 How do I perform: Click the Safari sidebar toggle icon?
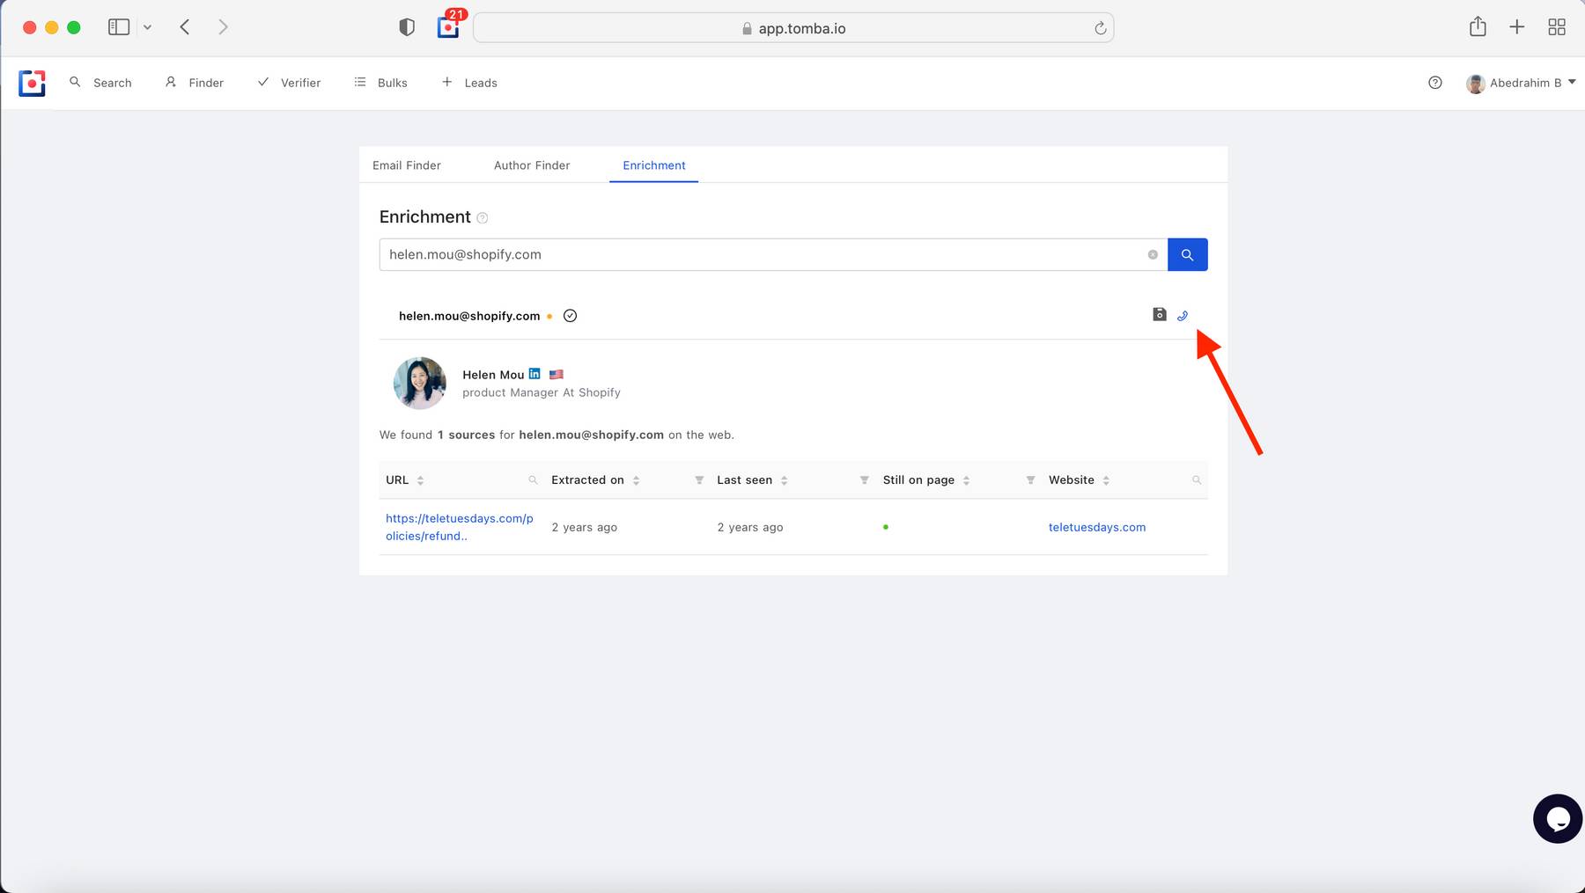coord(119,27)
